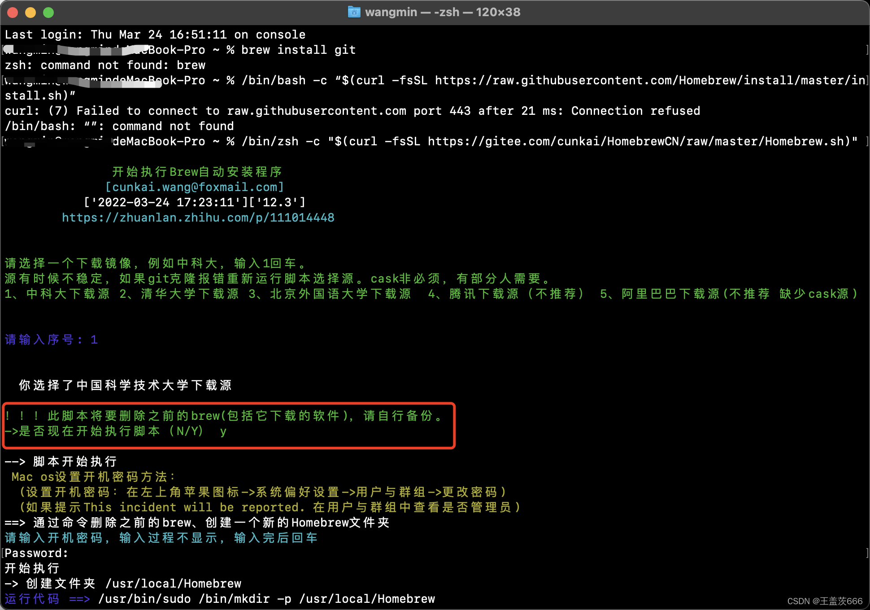The height and width of the screenshot is (610, 870).
Task: Click the mirror option 4 腾讯下载源
Action: tap(506, 294)
